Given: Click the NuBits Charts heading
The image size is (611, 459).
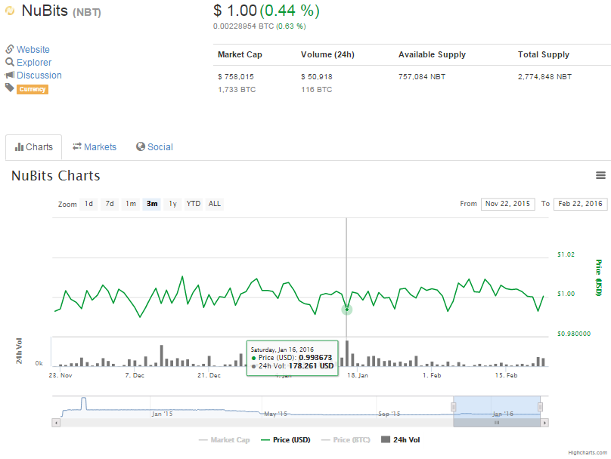Looking at the screenshot, I should click(56, 175).
